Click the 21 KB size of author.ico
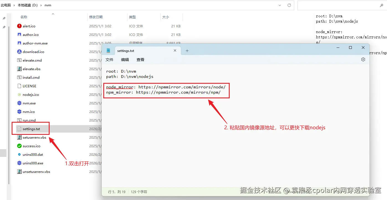 176,35
